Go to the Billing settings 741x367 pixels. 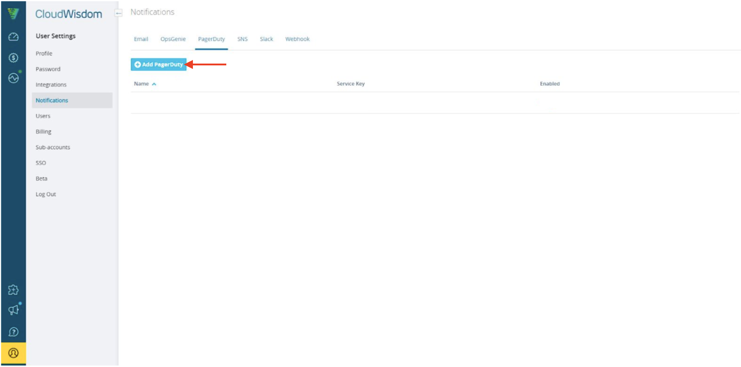pyautogui.click(x=44, y=132)
